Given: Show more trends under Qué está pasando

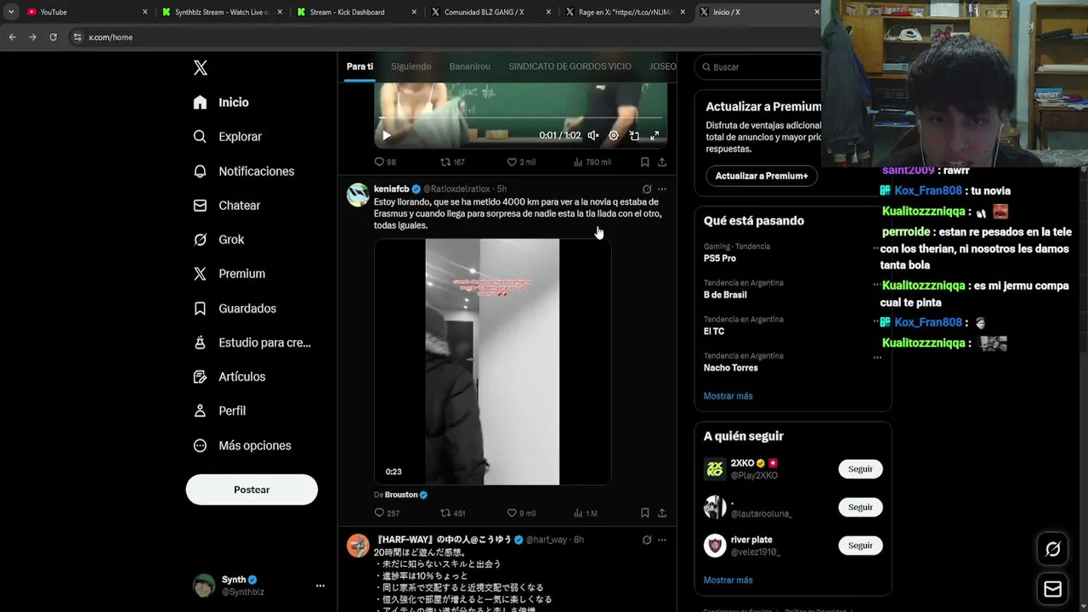Looking at the screenshot, I should pyautogui.click(x=728, y=396).
